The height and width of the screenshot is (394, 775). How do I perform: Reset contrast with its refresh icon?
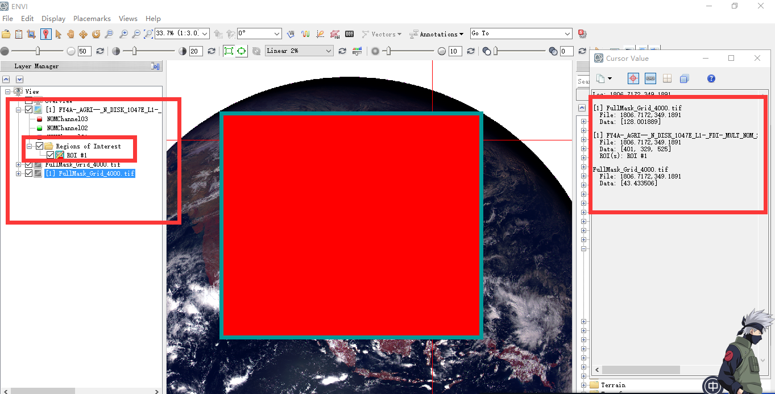tap(212, 51)
